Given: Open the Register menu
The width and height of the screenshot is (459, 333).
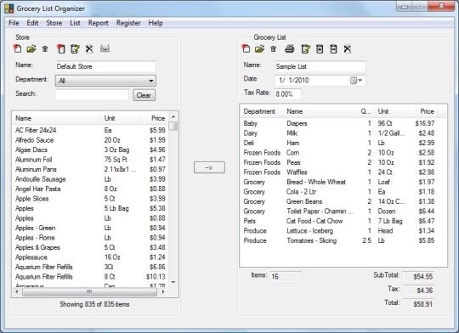Looking at the screenshot, I should pyautogui.click(x=128, y=23).
